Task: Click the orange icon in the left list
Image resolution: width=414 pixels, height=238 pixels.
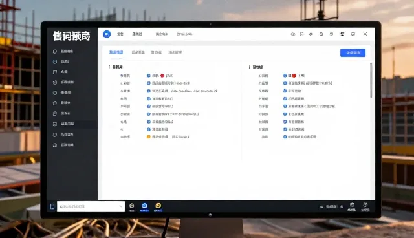Action: pos(148,137)
